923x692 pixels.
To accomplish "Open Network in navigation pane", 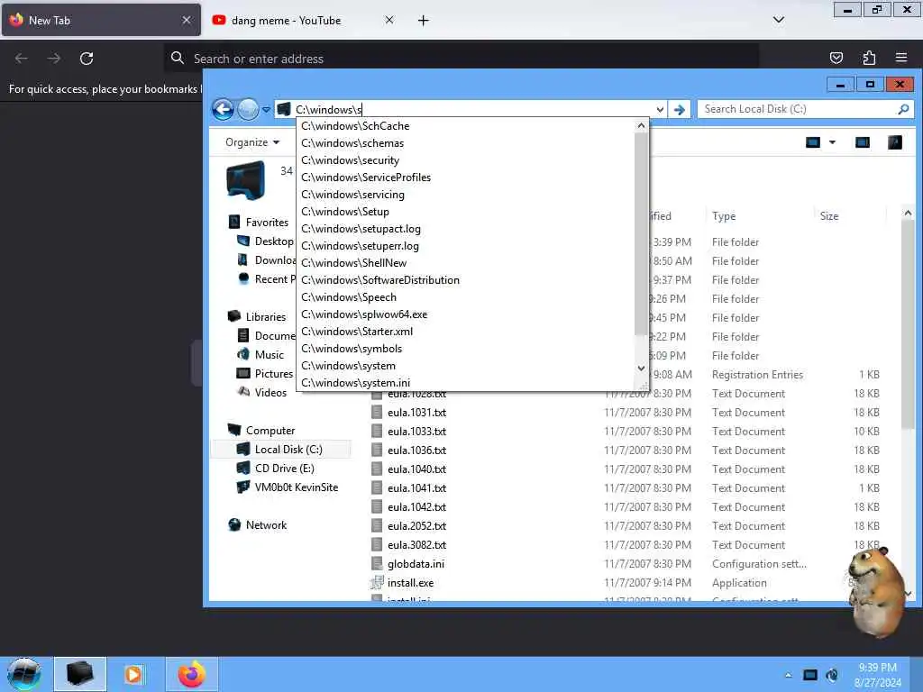I will [x=266, y=525].
